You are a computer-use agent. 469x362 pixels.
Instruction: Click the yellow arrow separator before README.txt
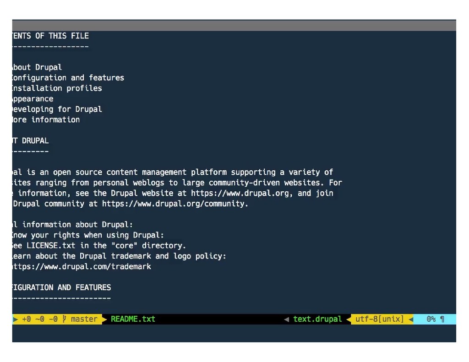104,319
